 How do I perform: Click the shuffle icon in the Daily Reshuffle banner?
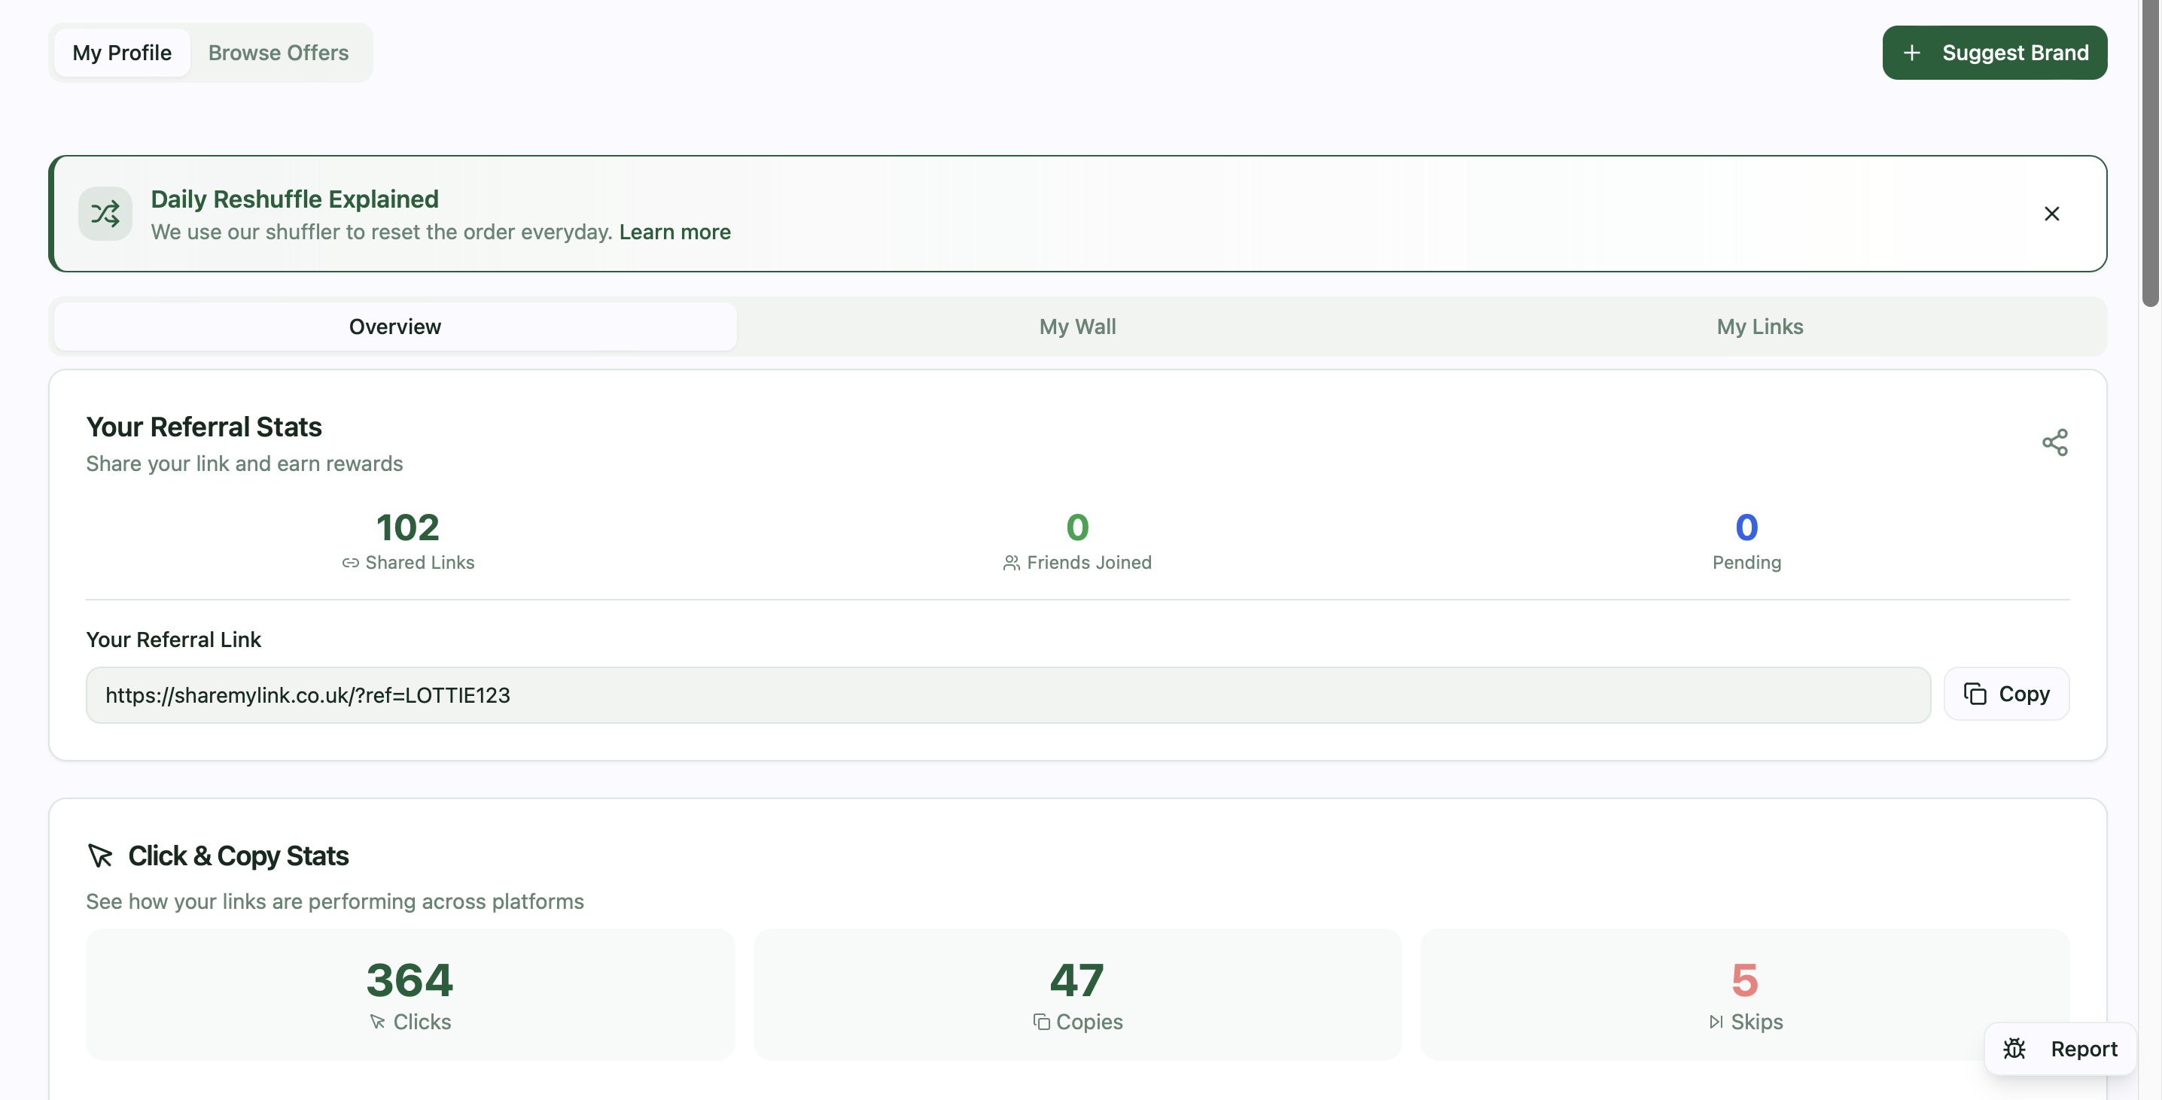(104, 213)
